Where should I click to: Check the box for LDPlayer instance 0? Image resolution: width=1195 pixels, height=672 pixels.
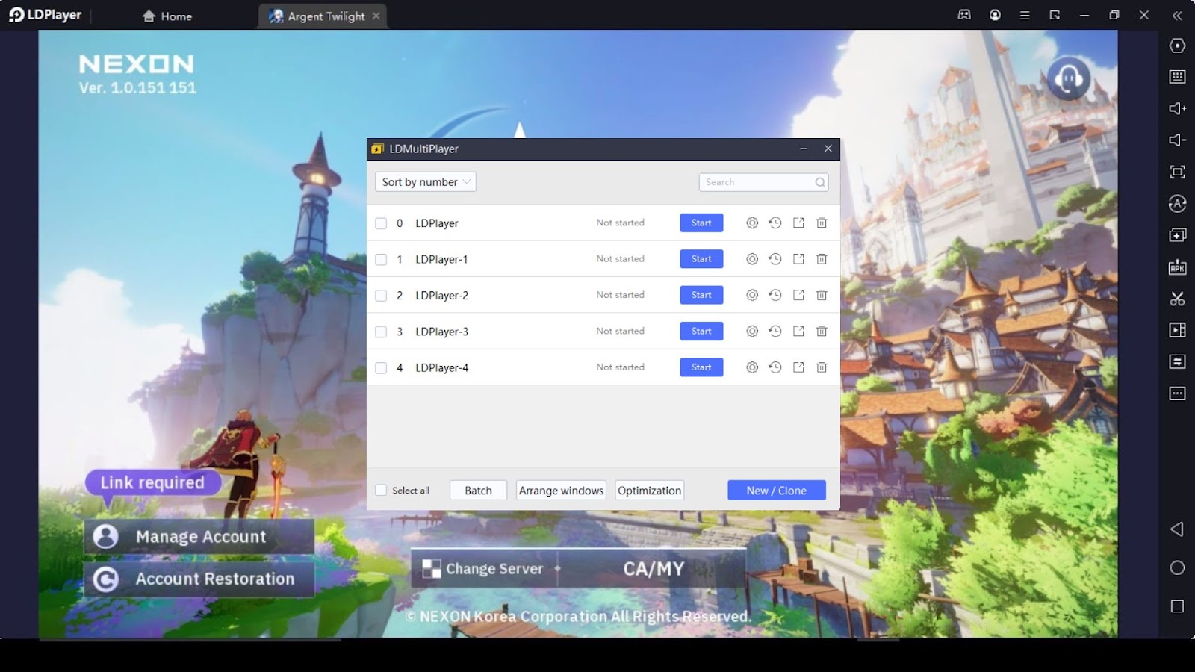(x=381, y=223)
